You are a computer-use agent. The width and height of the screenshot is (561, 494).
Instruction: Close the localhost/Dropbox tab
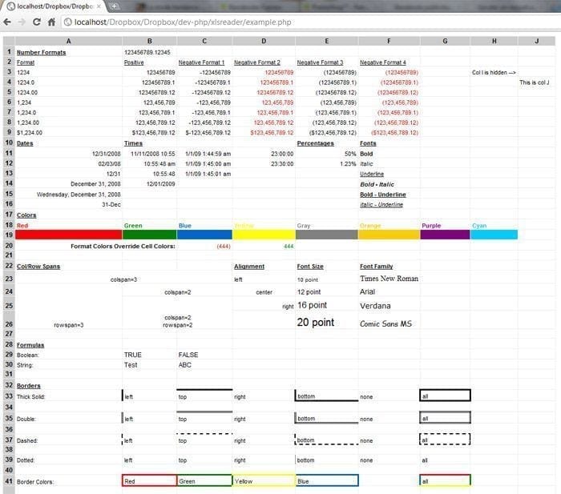pyautogui.click(x=99, y=6)
